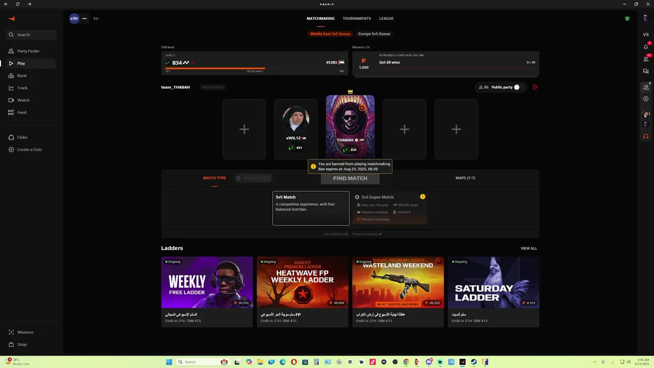The height and width of the screenshot is (368, 654).
Task: Open Opera browser from the taskbar
Action: tap(294, 362)
